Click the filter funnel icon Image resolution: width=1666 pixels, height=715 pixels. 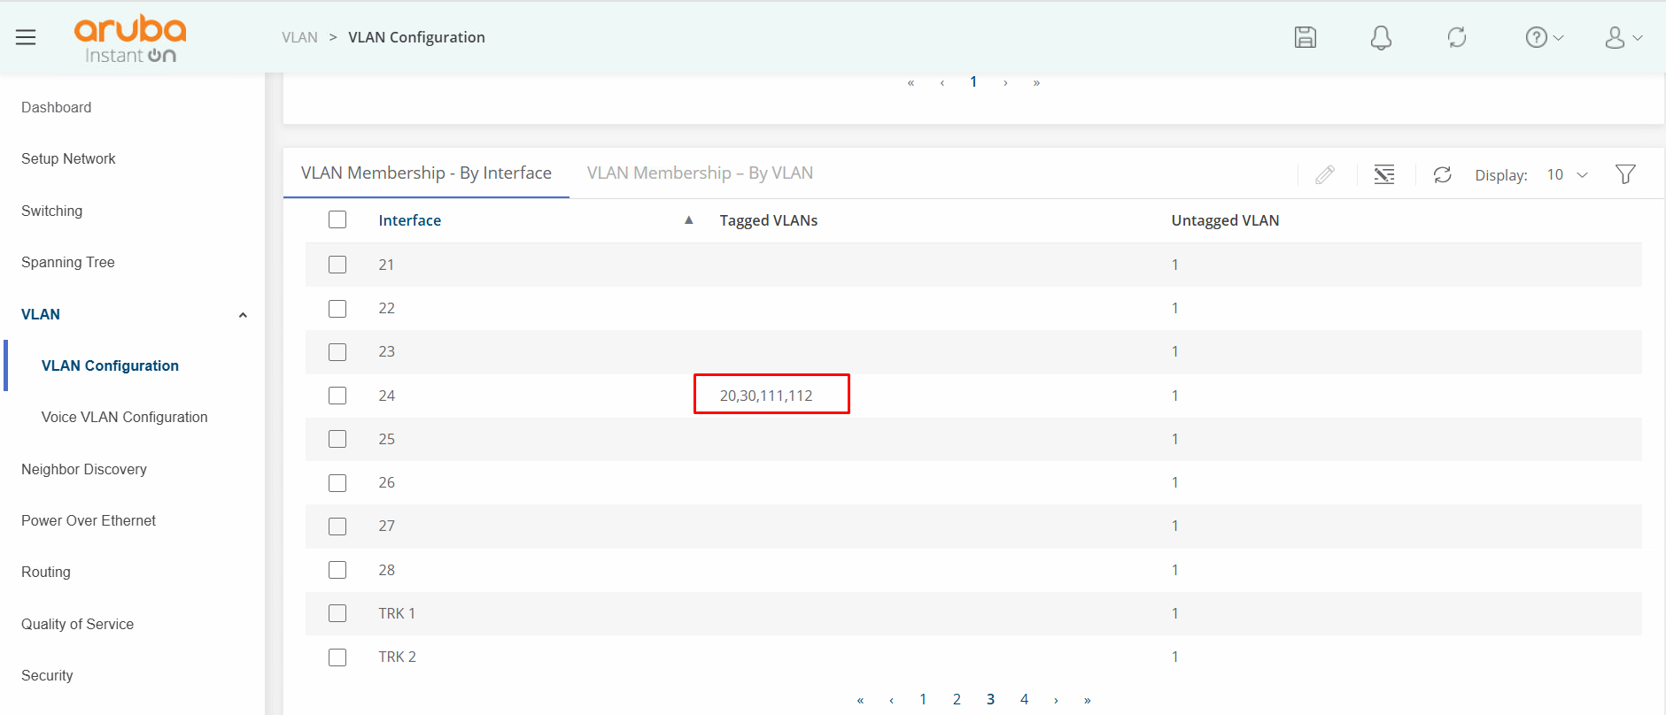[1624, 174]
